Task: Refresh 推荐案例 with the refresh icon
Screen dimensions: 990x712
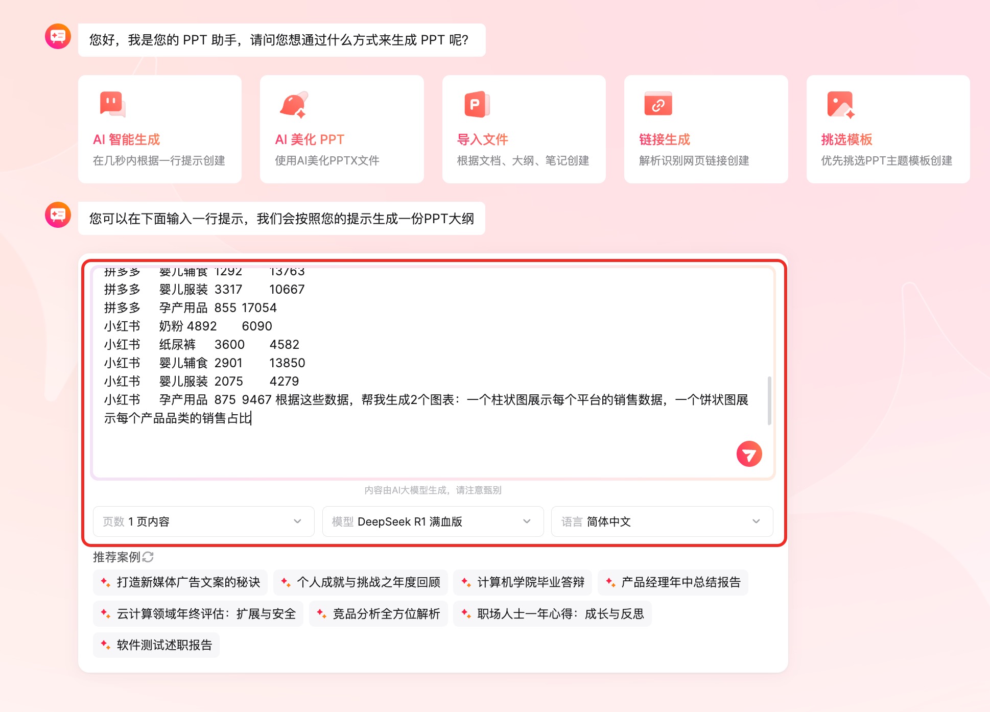Action: (149, 557)
